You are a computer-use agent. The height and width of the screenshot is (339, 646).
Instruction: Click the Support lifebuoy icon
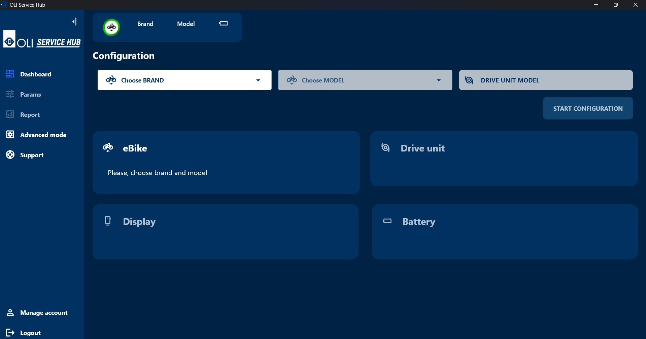(x=10, y=155)
